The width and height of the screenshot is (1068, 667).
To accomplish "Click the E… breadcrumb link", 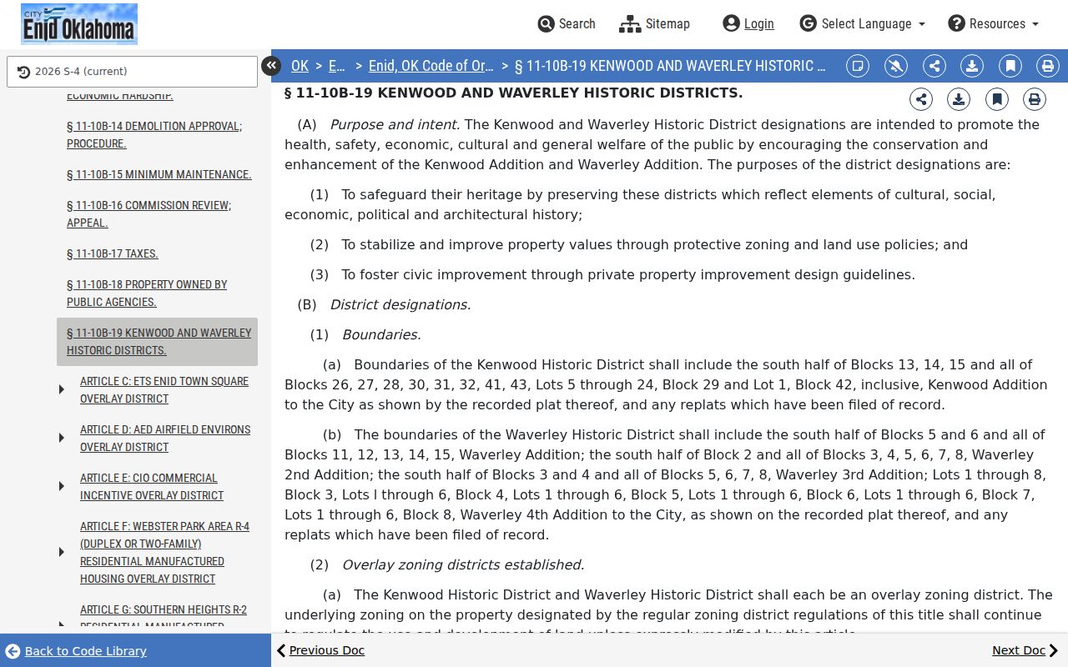I will [337, 66].
